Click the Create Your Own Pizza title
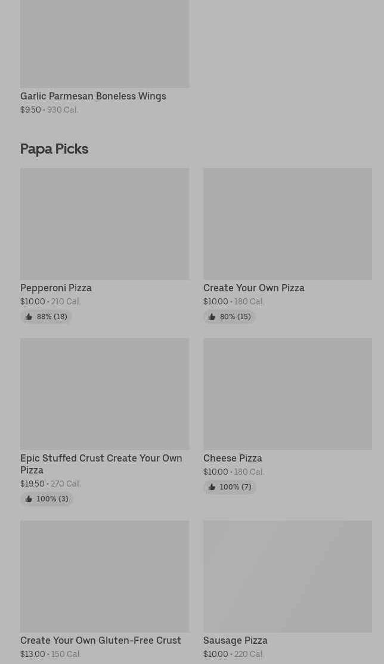384x664 pixels. click(x=253, y=288)
